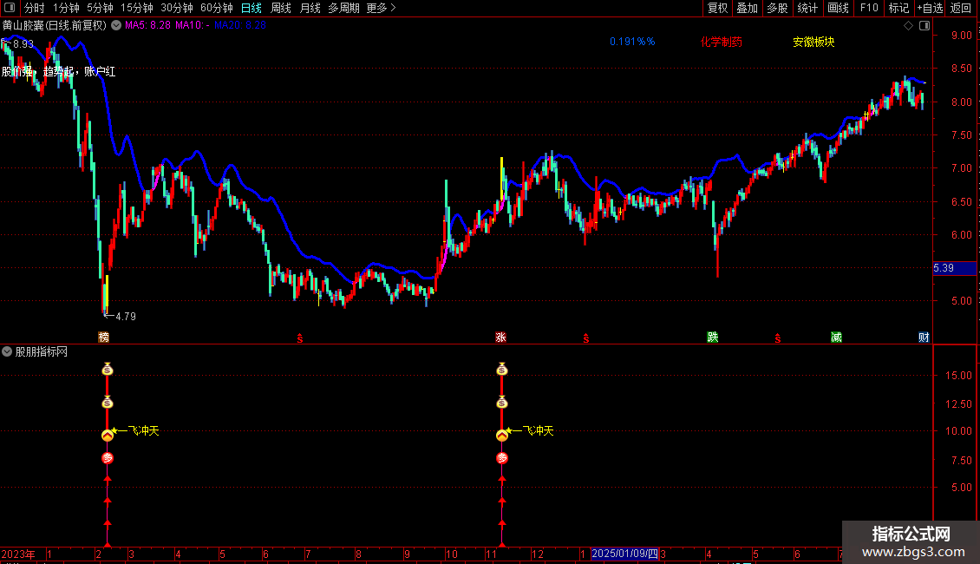
Task: Click the 5.39 price cursor tag
Action: point(954,268)
